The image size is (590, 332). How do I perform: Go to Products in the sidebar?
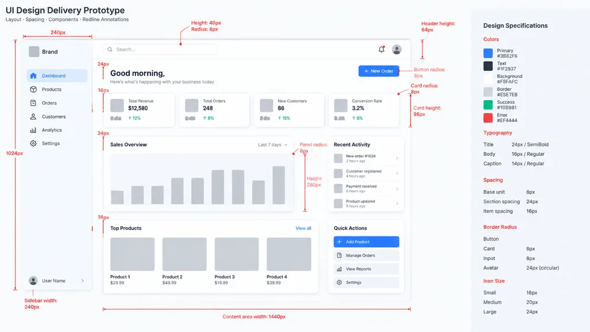pyautogui.click(x=57, y=89)
